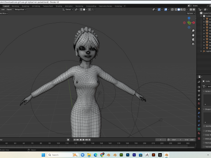This screenshot has height=158, width=211.
Task: Jump to timeline start button
Action: point(75,140)
